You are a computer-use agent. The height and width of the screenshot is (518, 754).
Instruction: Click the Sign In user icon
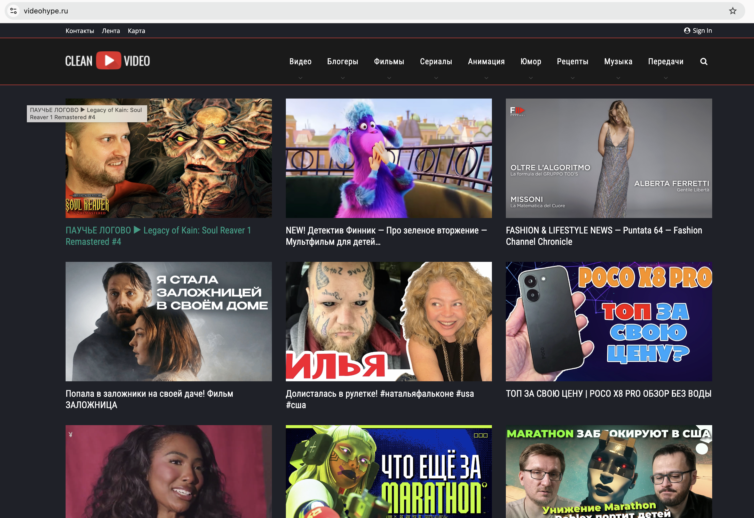(x=687, y=30)
